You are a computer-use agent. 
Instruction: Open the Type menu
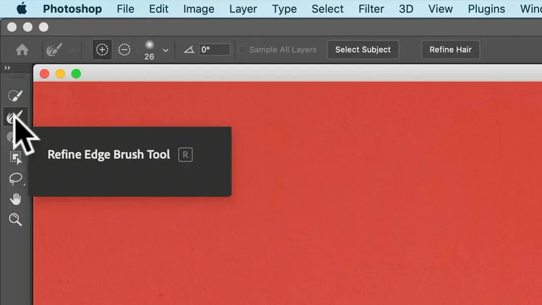pyautogui.click(x=284, y=9)
